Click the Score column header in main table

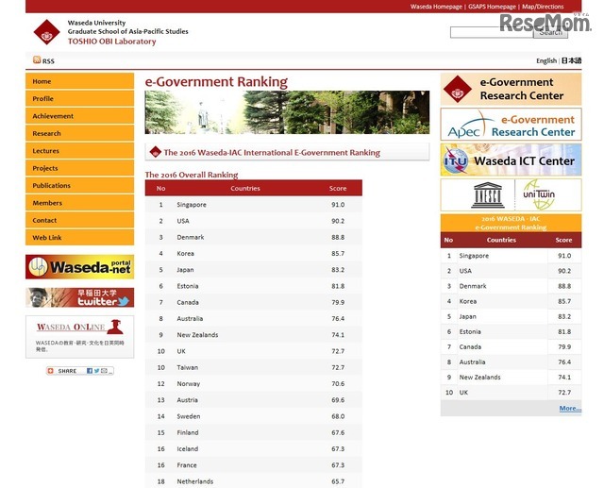pos(338,189)
